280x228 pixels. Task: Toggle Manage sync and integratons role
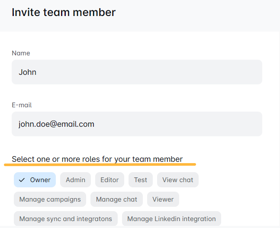(x=65, y=218)
